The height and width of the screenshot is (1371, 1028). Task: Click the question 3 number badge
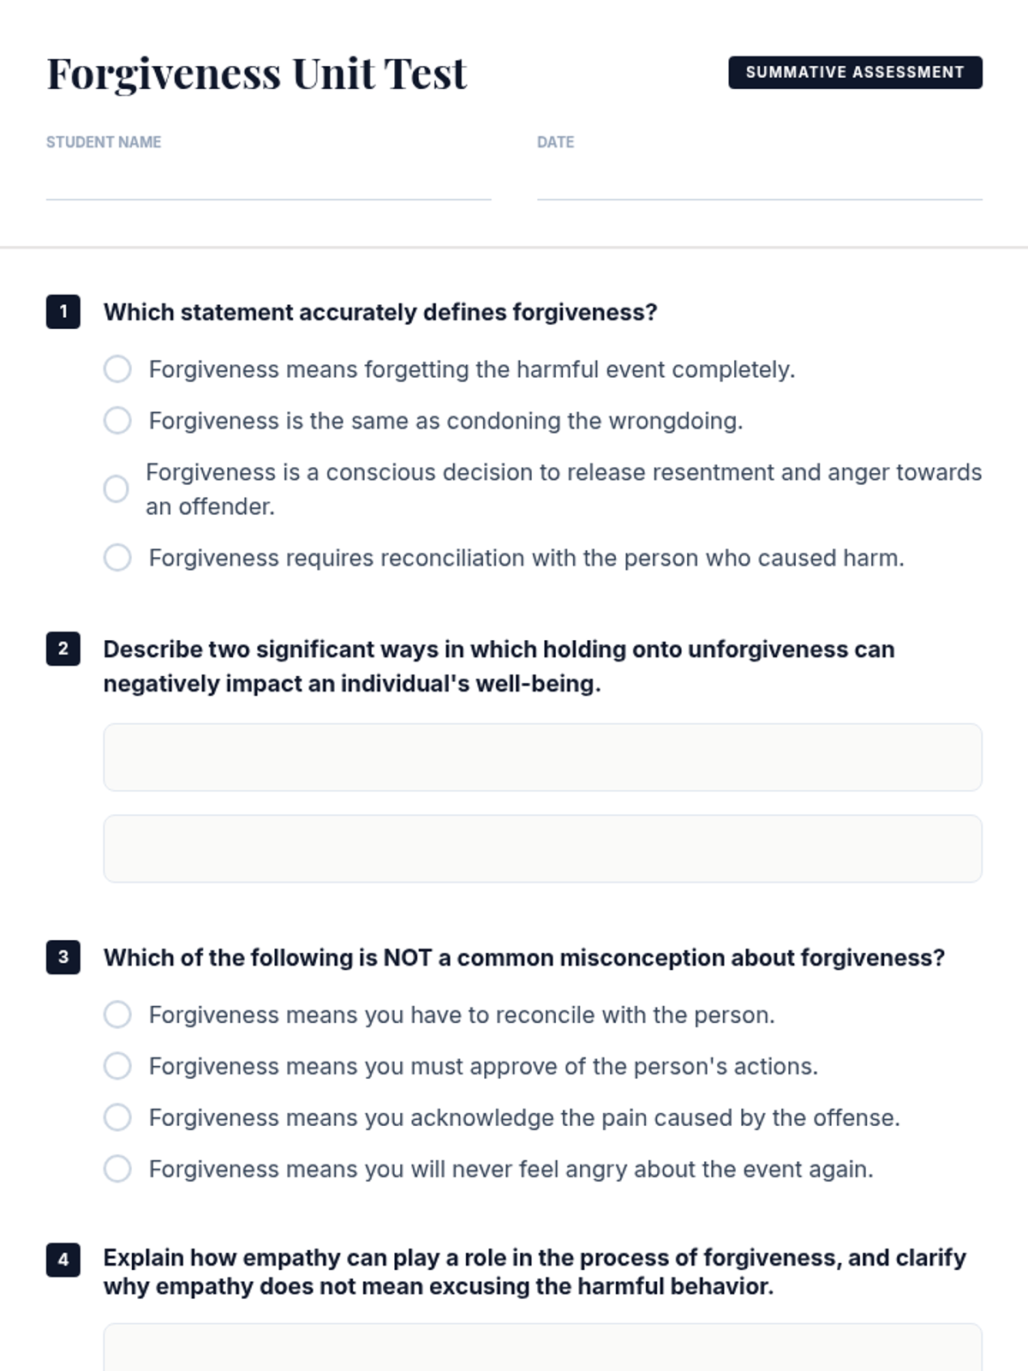pyautogui.click(x=63, y=957)
